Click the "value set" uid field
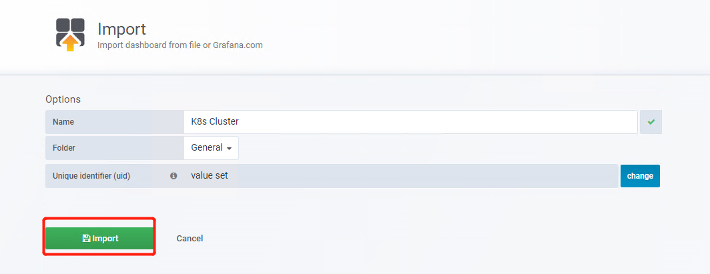The width and height of the screenshot is (710, 274). click(400, 176)
